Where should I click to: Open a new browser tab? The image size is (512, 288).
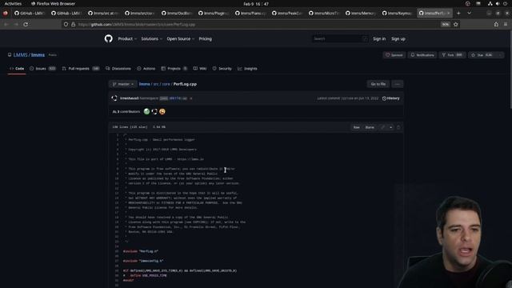point(458,13)
